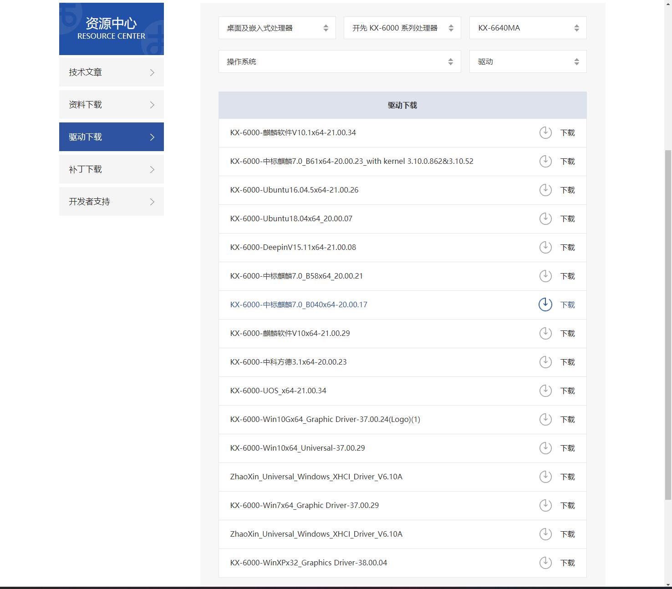
Task: Open the 桌面及嵌入式处理器 dropdown
Action: point(277,27)
